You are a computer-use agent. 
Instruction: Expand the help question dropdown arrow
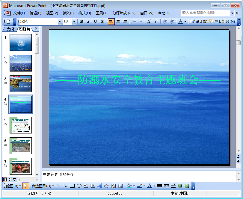point(232,13)
